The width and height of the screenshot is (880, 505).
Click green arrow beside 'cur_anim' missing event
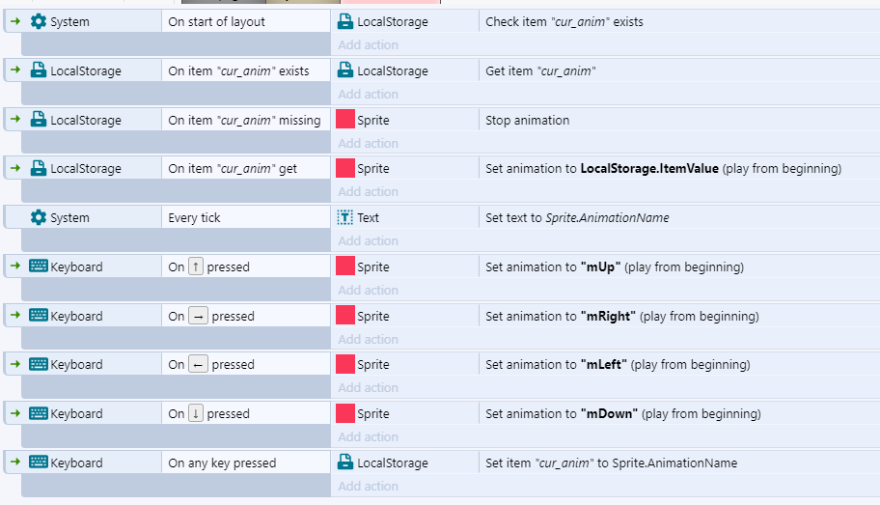point(15,119)
